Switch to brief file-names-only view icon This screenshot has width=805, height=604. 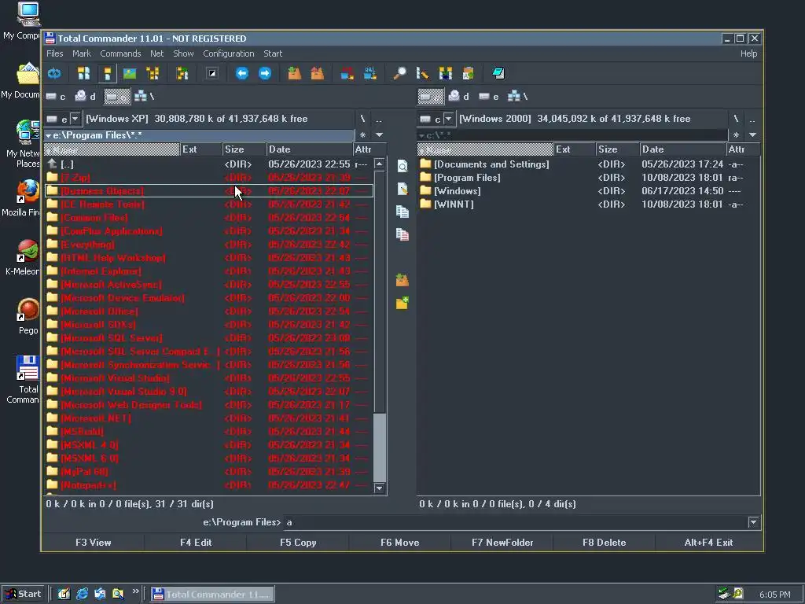point(83,73)
